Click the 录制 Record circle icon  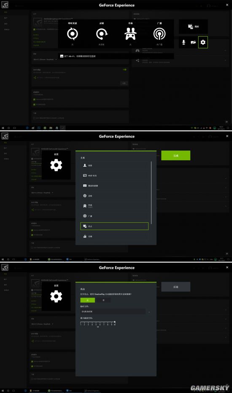(x=102, y=34)
